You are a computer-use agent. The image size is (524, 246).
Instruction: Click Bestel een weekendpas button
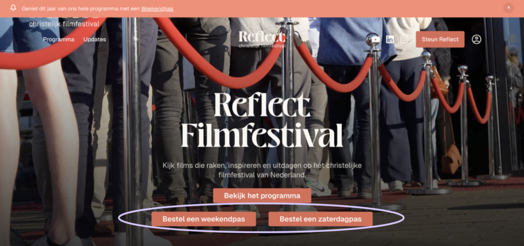[204, 219]
